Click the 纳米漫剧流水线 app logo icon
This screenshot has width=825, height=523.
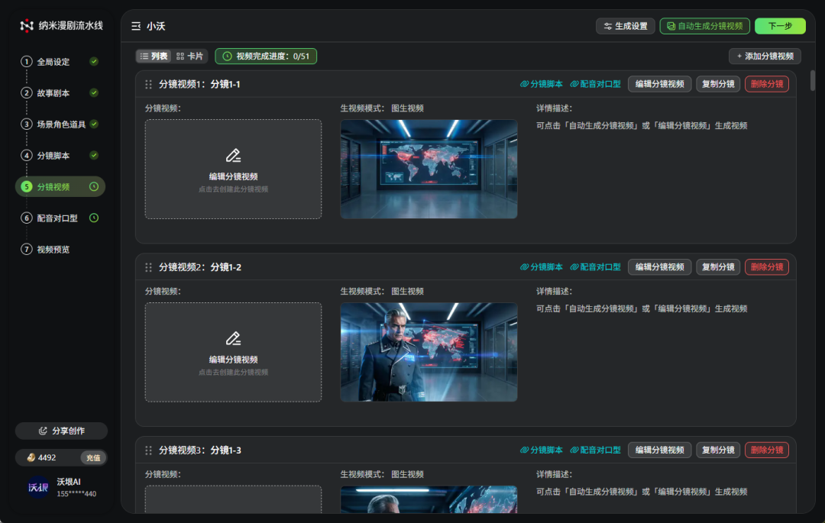27,24
